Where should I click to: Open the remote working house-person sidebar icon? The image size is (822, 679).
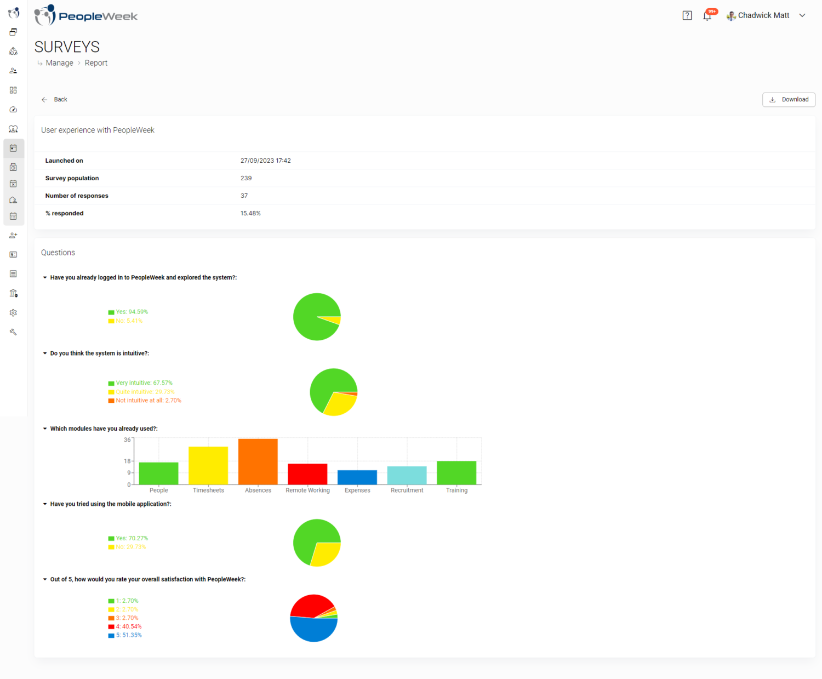coord(13,200)
